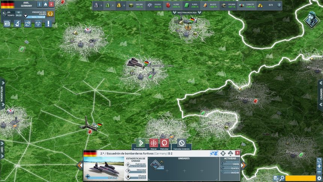Click the fortress diamond icon in unit panel
This screenshot has width=323, height=182.
223,153
